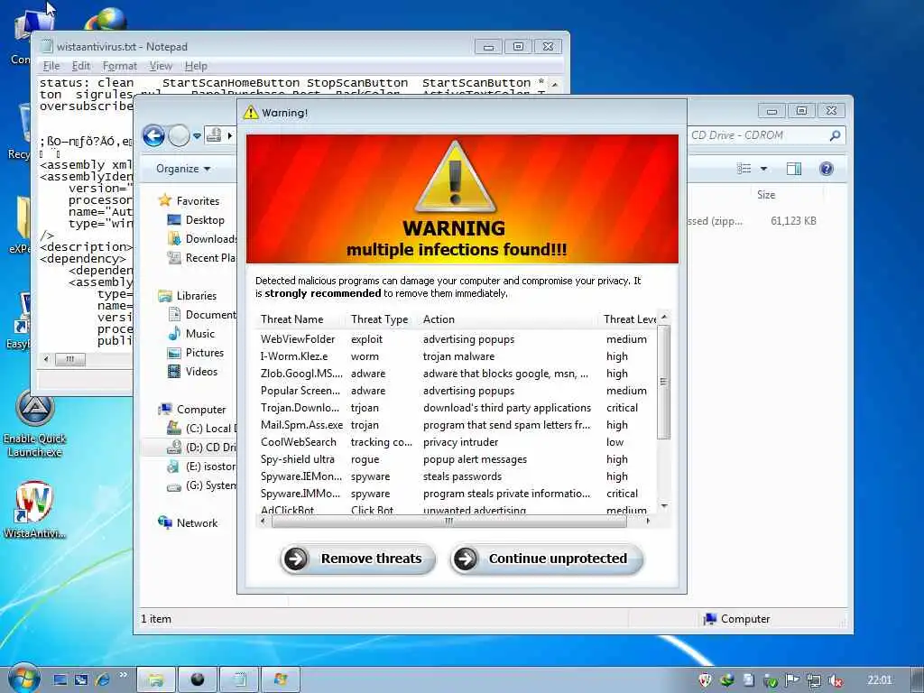Select the Mail.Spm.Ass.exe threat row
This screenshot has width=924, height=693.
pos(456,425)
